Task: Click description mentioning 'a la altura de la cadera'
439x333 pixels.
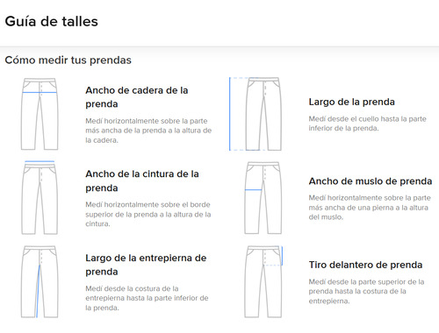Action: (x=148, y=131)
